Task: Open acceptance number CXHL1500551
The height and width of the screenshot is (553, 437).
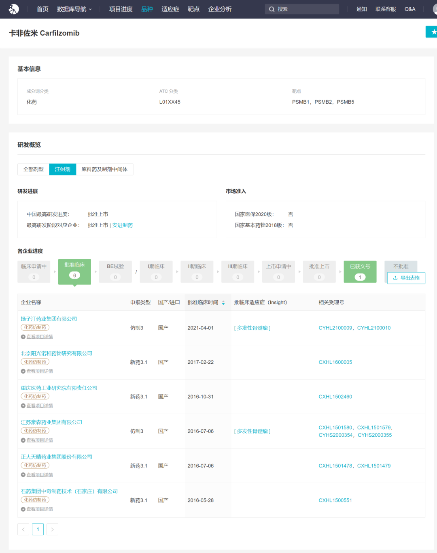Action: (335, 500)
